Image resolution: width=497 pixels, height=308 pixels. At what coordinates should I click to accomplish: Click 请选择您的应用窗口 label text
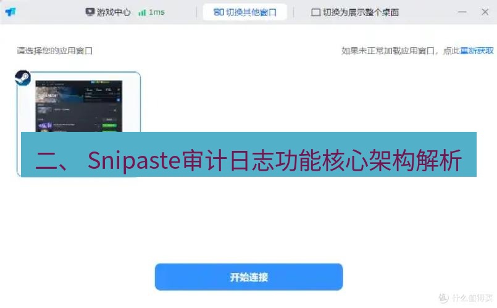[54, 51]
